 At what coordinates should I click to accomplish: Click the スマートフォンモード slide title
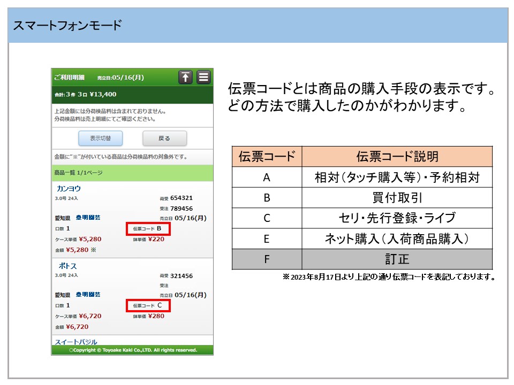coord(67,25)
